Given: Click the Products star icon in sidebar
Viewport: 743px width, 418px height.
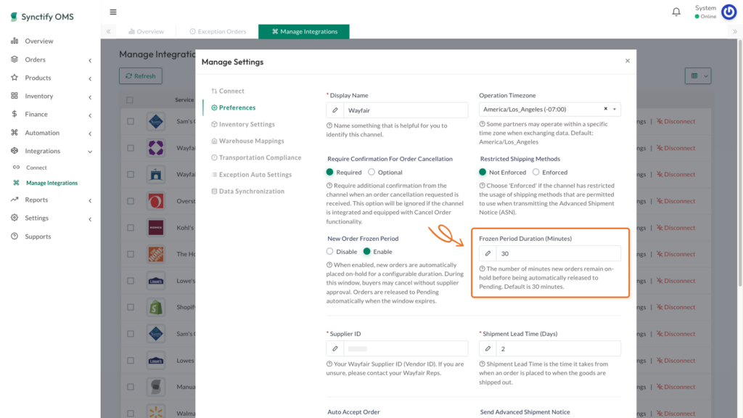Looking at the screenshot, I should (15, 77).
